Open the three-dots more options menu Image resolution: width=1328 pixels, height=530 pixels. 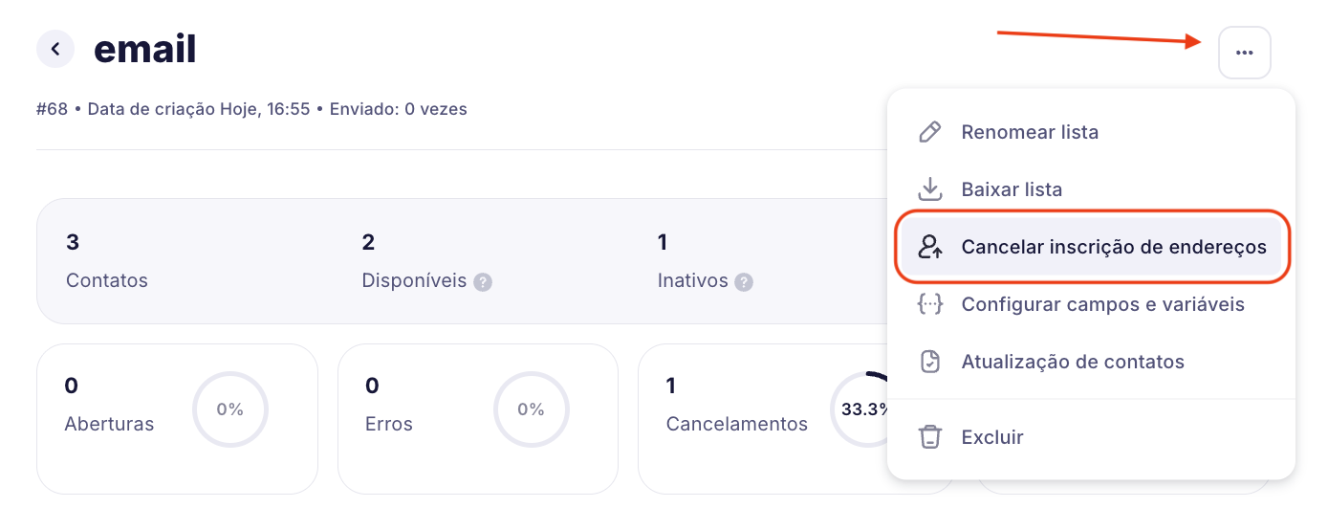1244,53
